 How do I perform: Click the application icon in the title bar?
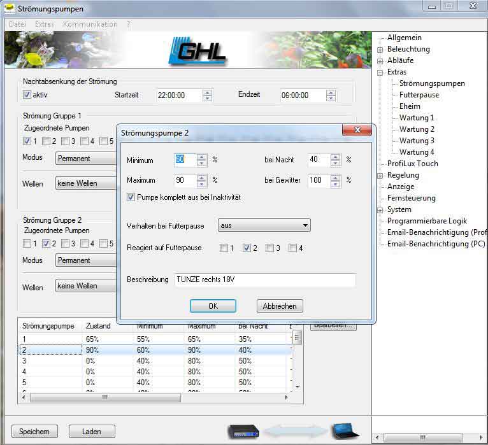pyautogui.click(x=11, y=9)
